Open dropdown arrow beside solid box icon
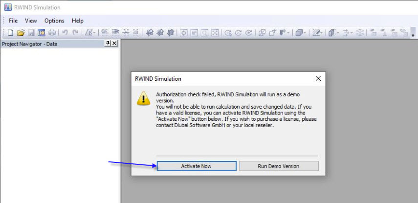The image size is (418, 203). [x=305, y=33]
